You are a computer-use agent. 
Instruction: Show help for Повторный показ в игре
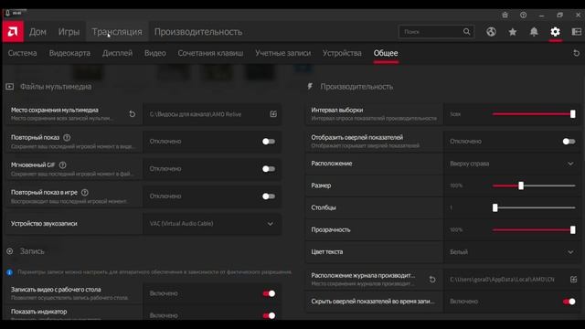[85, 193]
